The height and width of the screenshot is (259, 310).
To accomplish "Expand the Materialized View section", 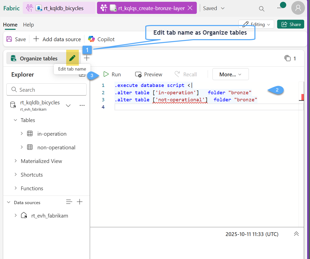I will [x=16, y=161].
